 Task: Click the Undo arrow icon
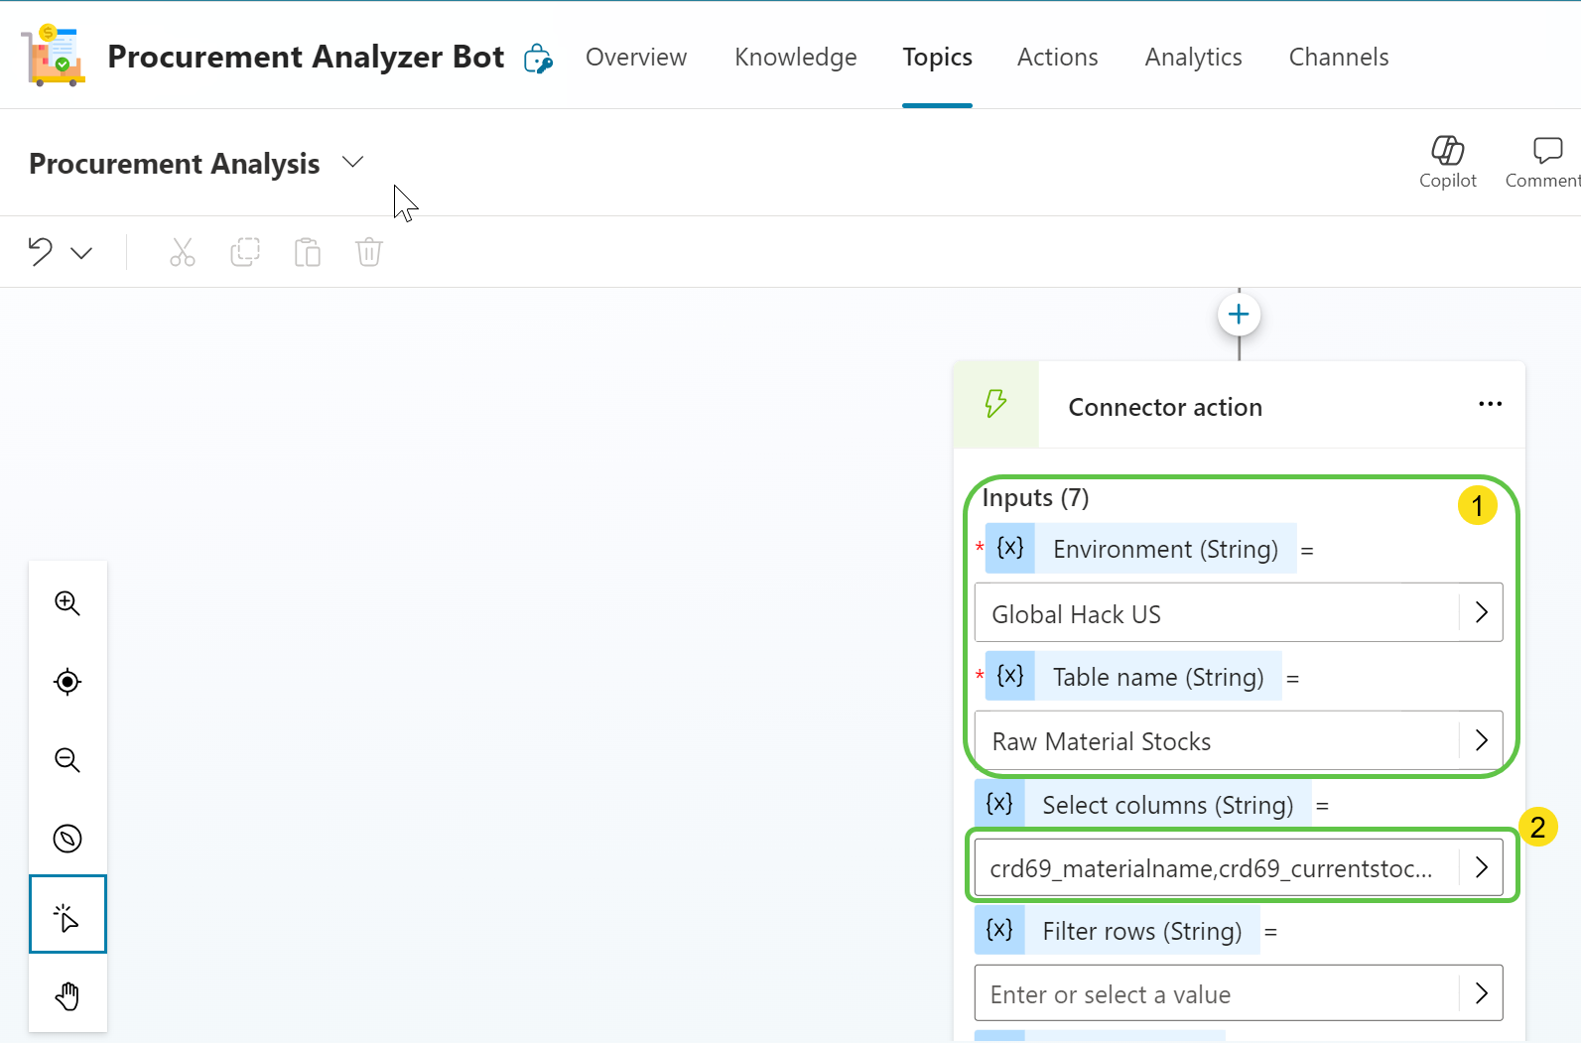pyautogui.click(x=41, y=252)
